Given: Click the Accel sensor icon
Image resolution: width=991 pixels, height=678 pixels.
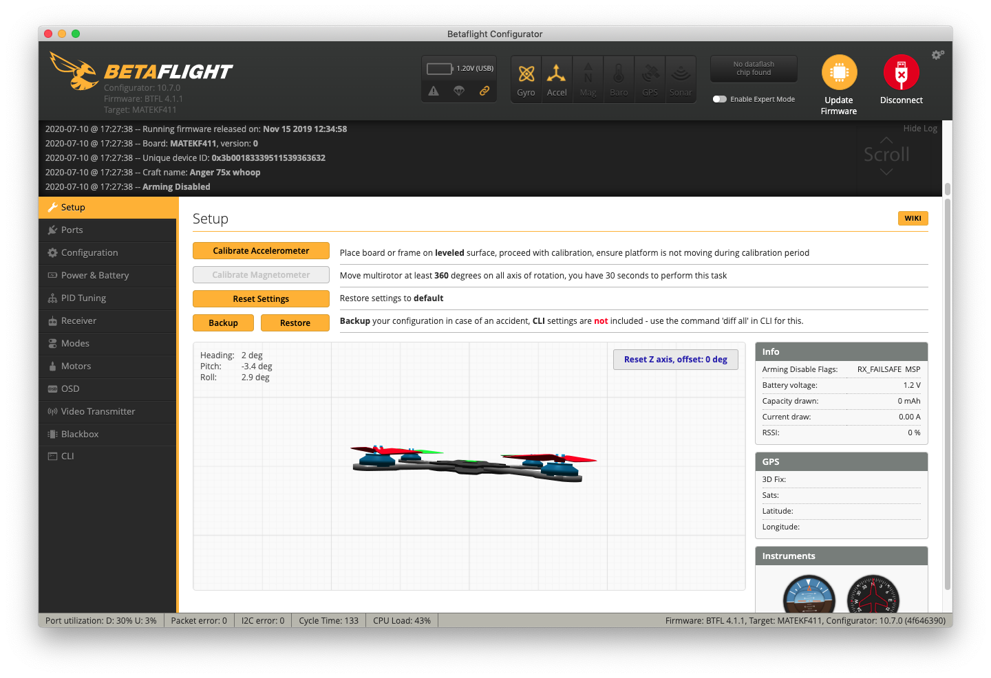Looking at the screenshot, I should click(x=556, y=74).
